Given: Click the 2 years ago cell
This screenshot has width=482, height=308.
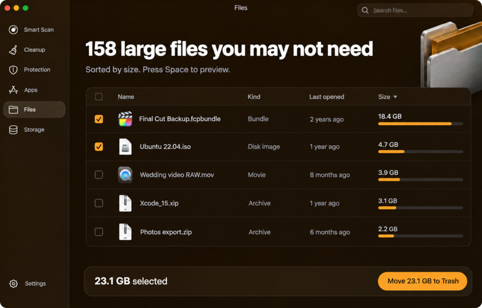Looking at the screenshot, I should pyautogui.click(x=327, y=119).
